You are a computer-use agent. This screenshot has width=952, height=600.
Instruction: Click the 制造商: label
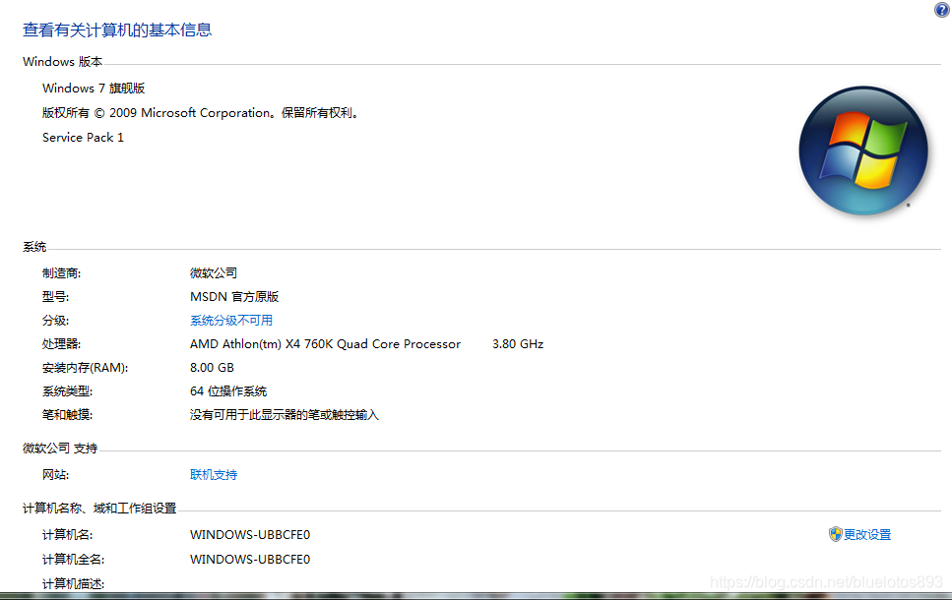pos(61,273)
